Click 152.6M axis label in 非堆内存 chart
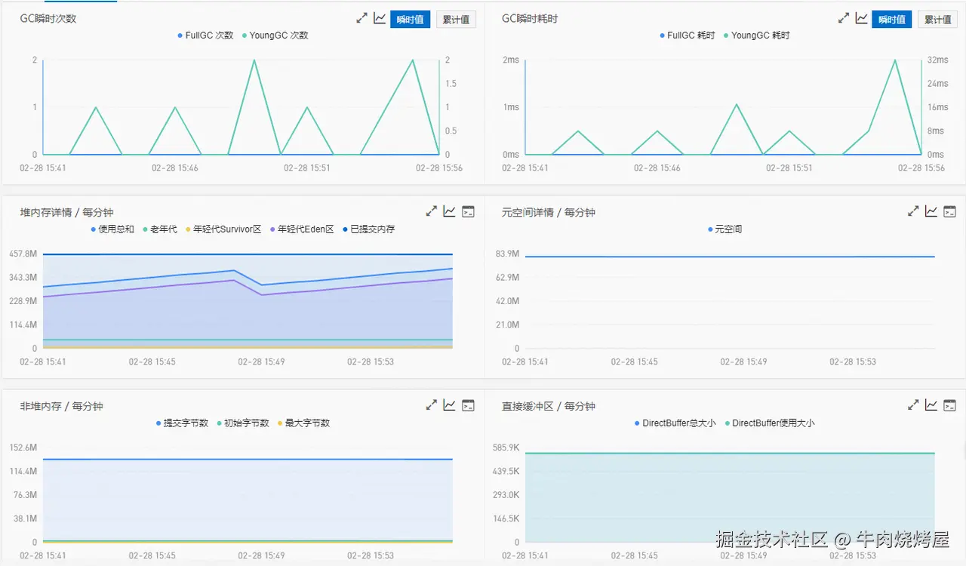The width and height of the screenshot is (966, 566). tap(23, 448)
